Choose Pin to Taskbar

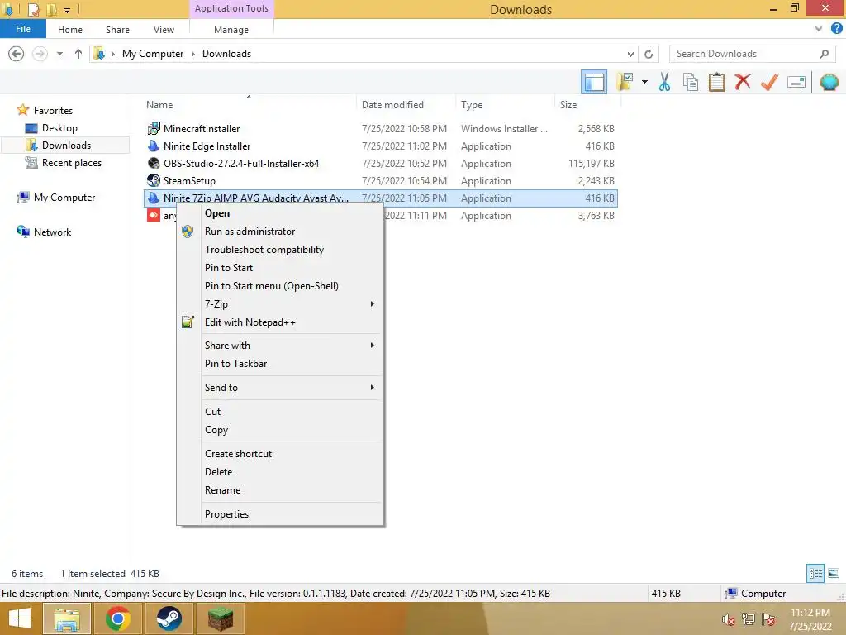(280, 364)
